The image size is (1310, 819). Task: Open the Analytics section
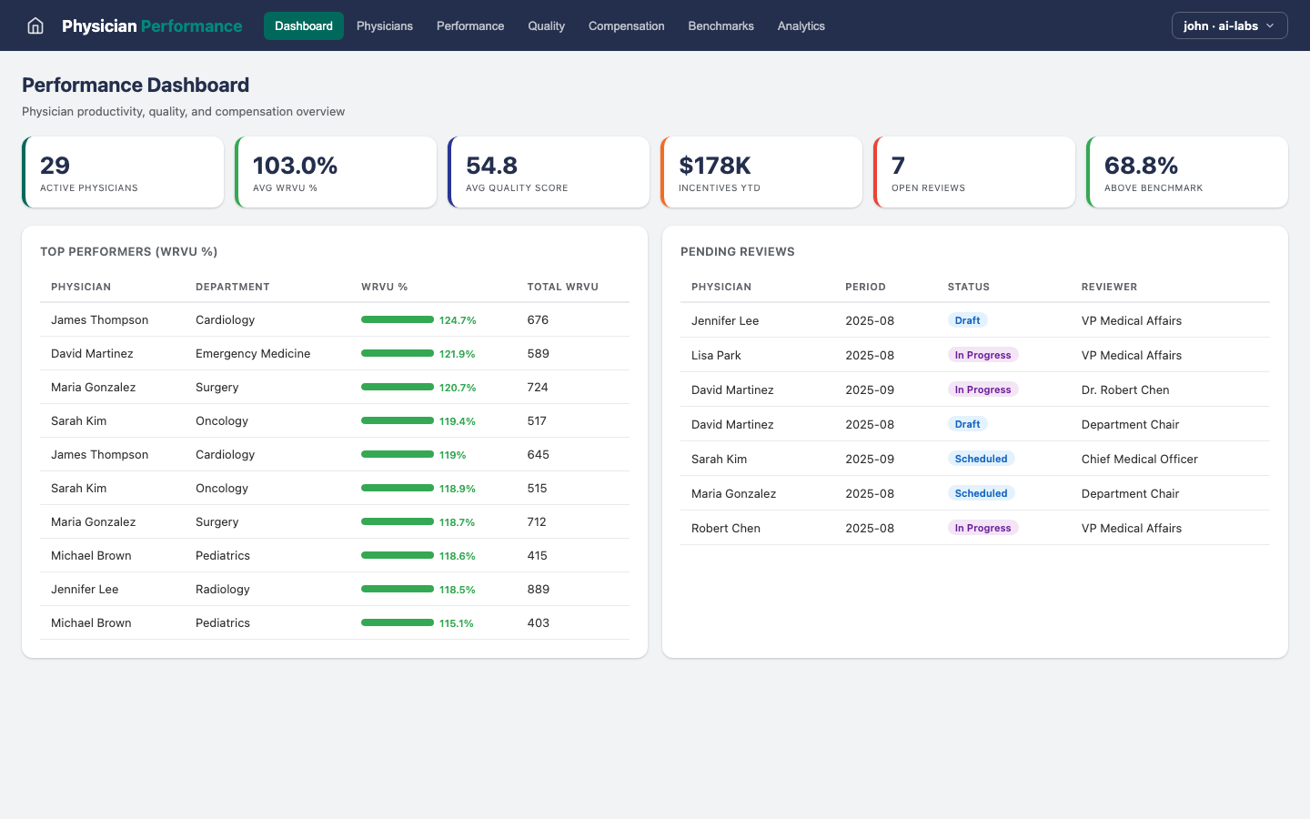(801, 25)
